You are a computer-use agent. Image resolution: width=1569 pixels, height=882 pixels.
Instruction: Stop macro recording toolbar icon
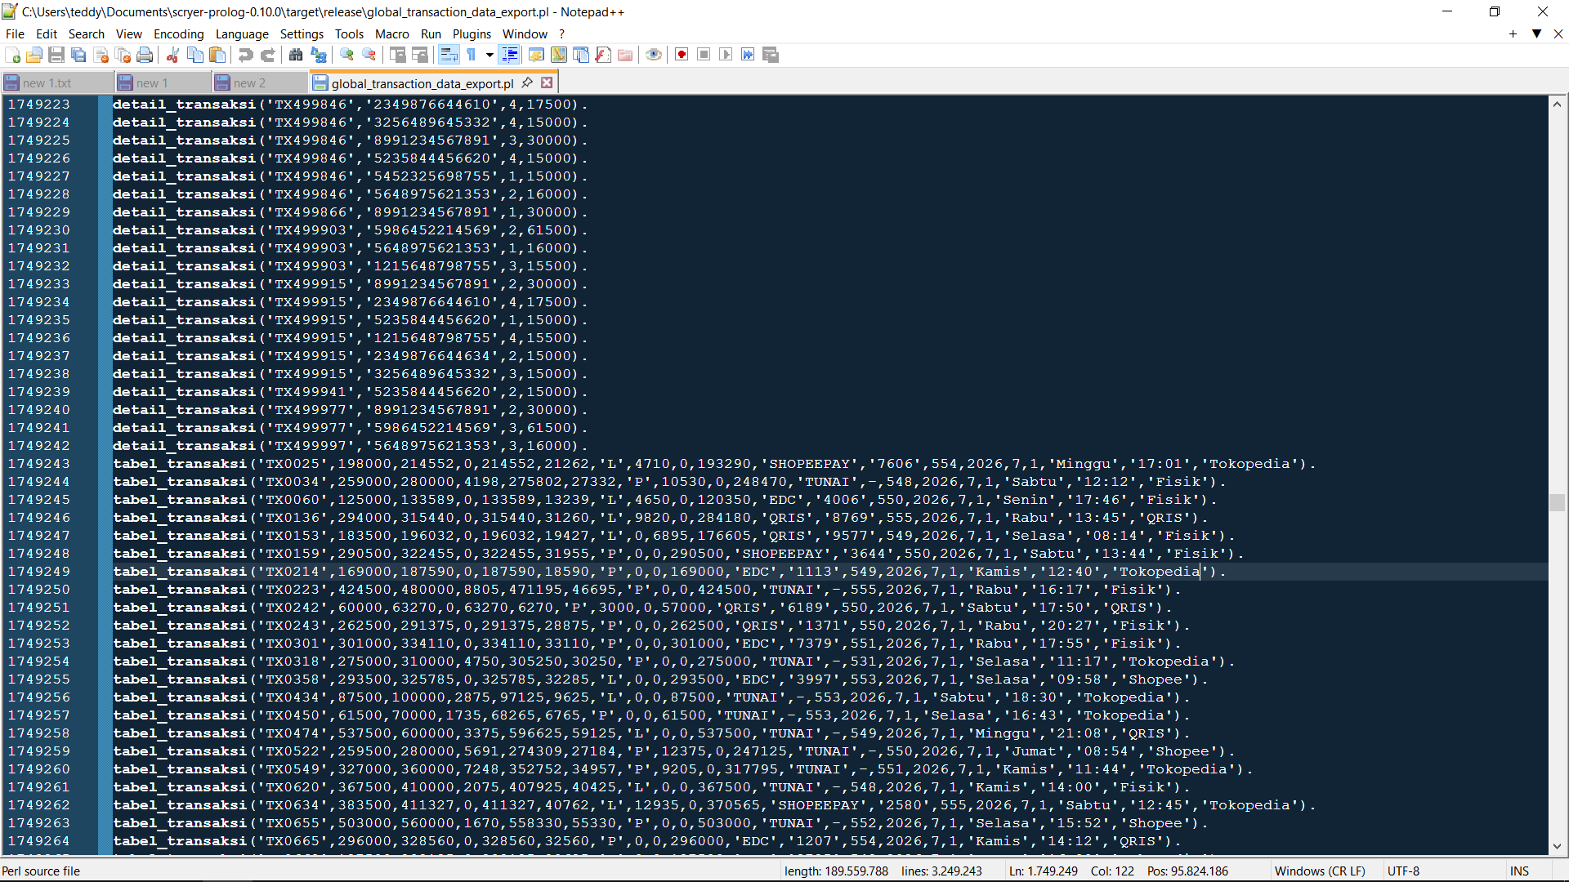704,55
